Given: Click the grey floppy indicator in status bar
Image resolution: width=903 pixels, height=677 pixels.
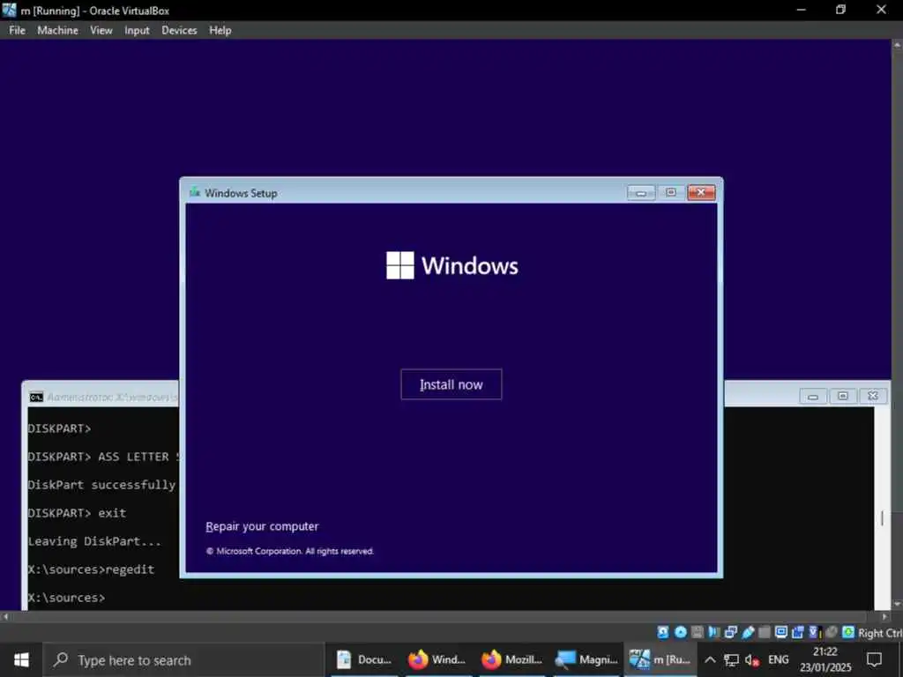Looking at the screenshot, I should (698, 632).
